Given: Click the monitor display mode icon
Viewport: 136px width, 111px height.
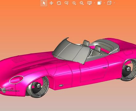Looking at the screenshot, I should pos(89,3).
